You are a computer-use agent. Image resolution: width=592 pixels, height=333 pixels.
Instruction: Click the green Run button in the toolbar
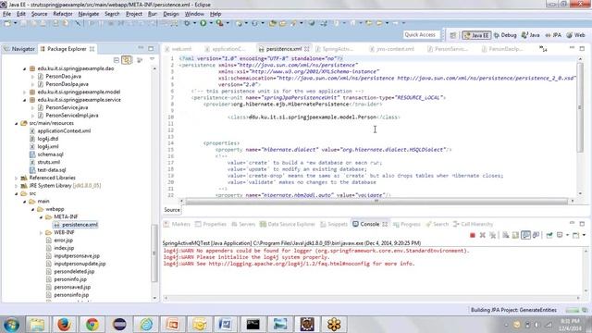point(203,23)
